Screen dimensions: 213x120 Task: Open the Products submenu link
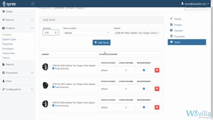[x=7, y=35]
